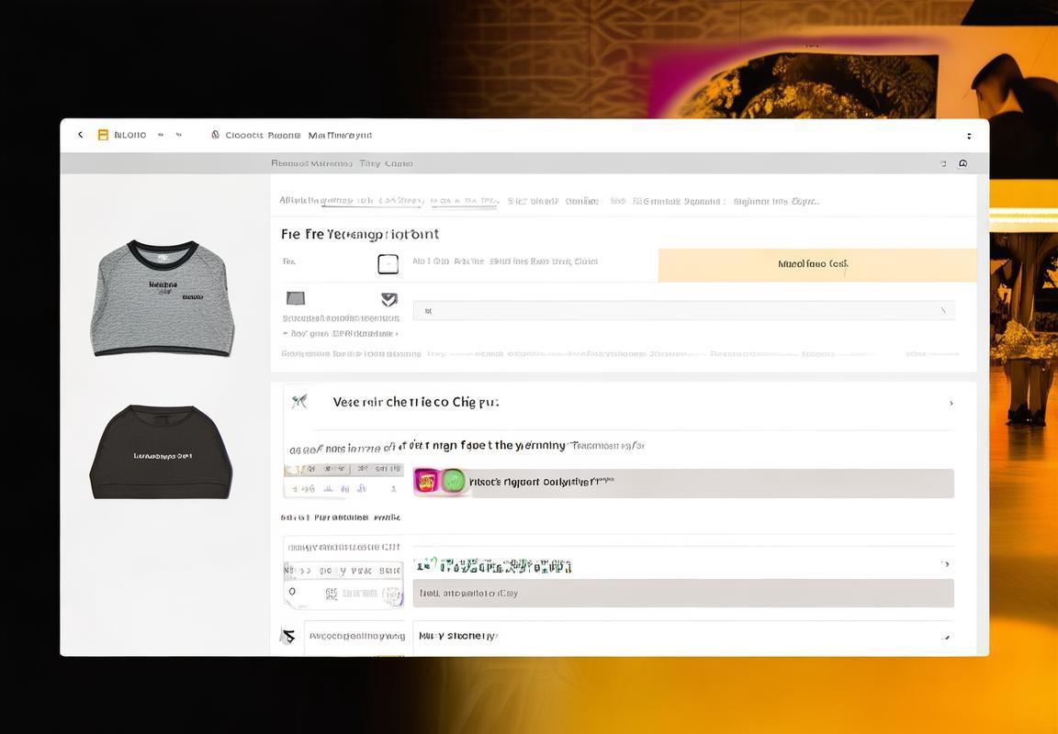Click the beige Muod faoo button
The height and width of the screenshot is (734, 1058).
point(817,265)
